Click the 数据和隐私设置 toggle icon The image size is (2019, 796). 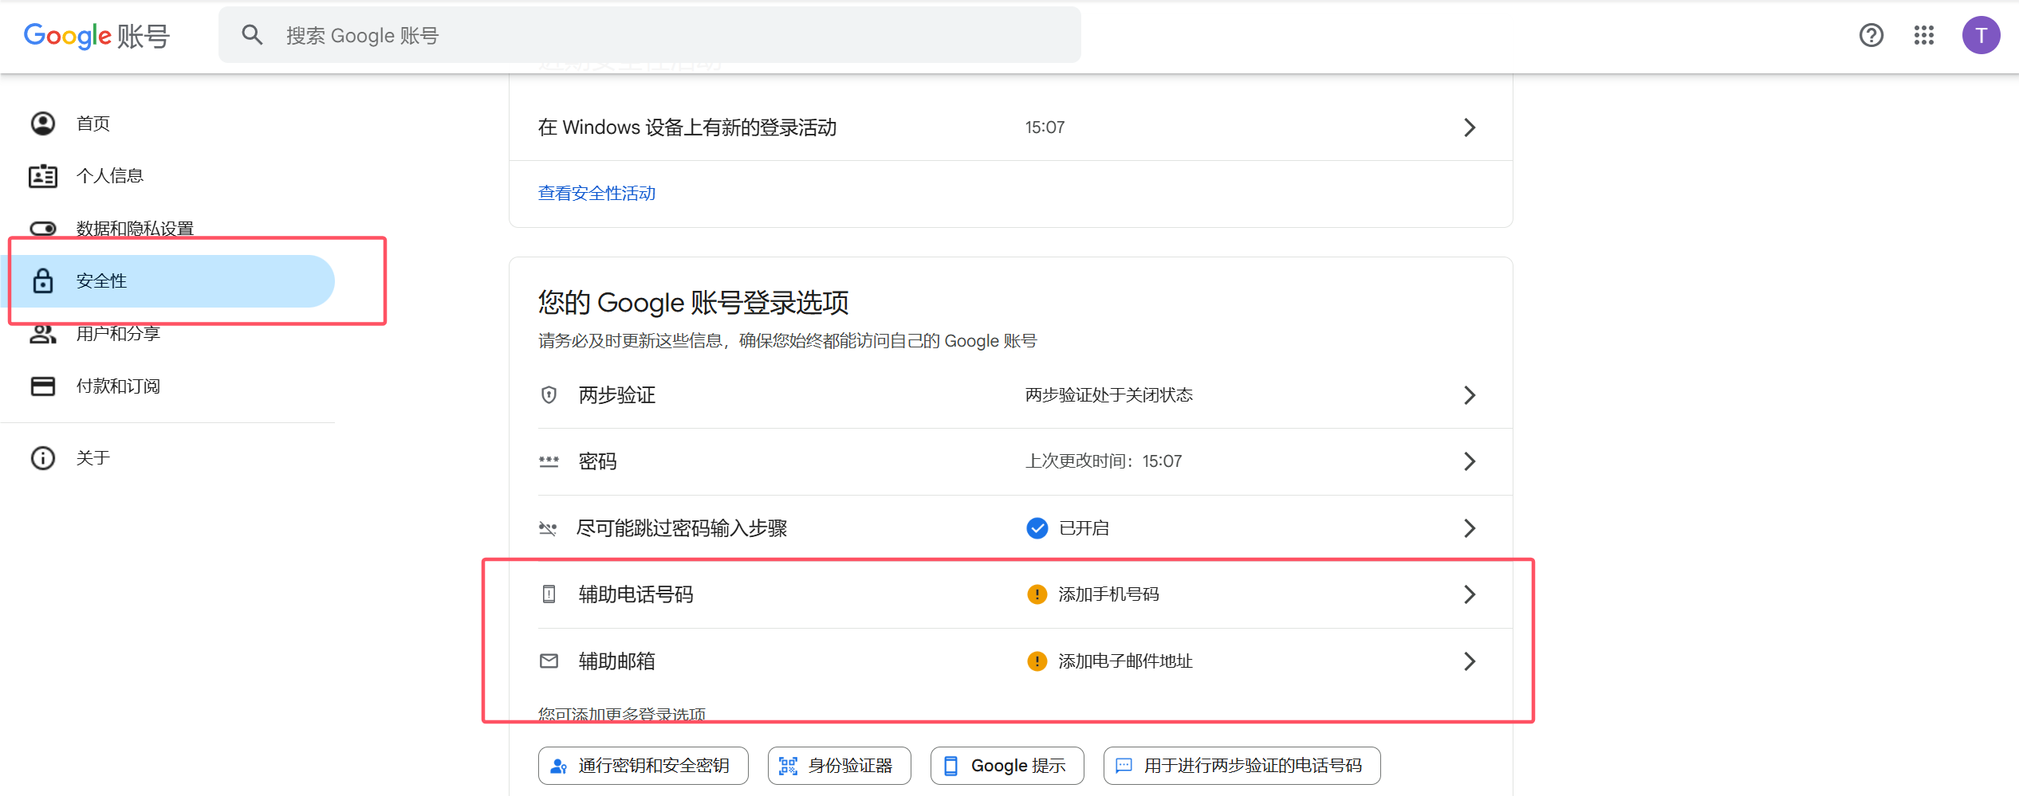(x=43, y=229)
